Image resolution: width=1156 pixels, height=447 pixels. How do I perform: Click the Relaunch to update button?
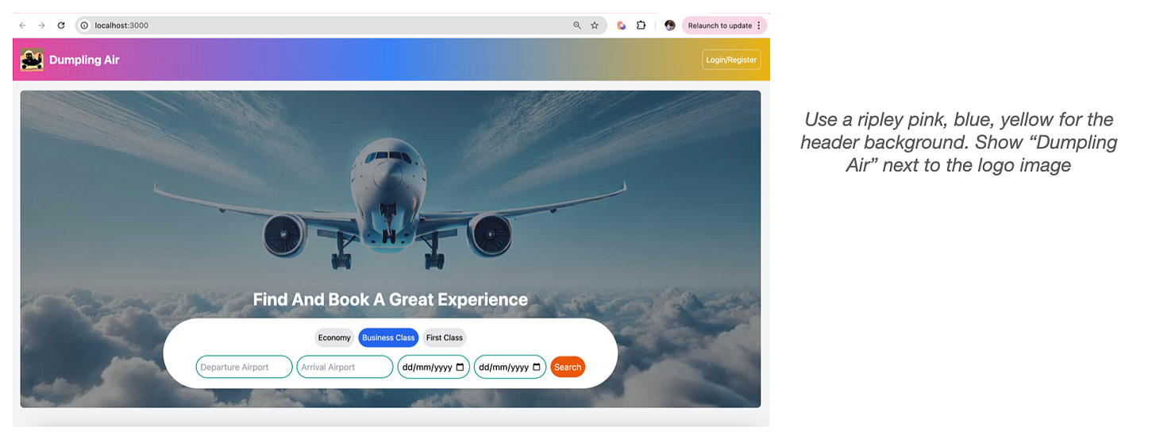(x=719, y=25)
